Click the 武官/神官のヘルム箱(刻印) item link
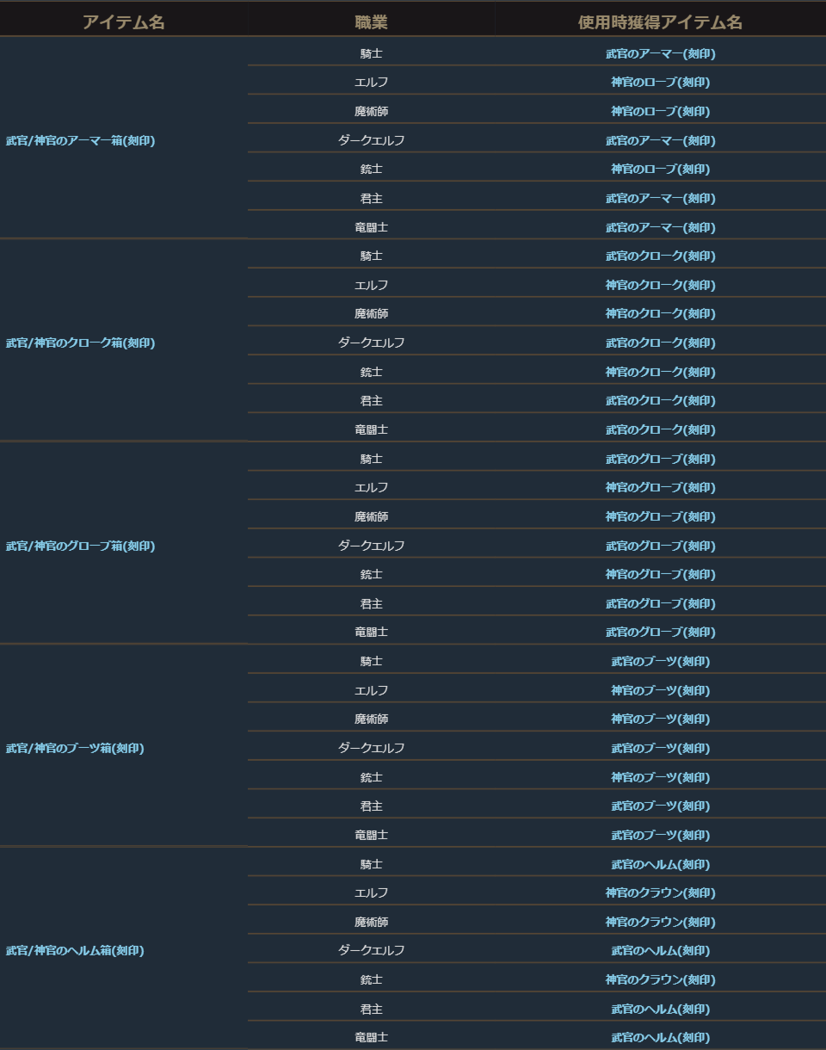This screenshot has height=1050, width=826. click(x=75, y=951)
